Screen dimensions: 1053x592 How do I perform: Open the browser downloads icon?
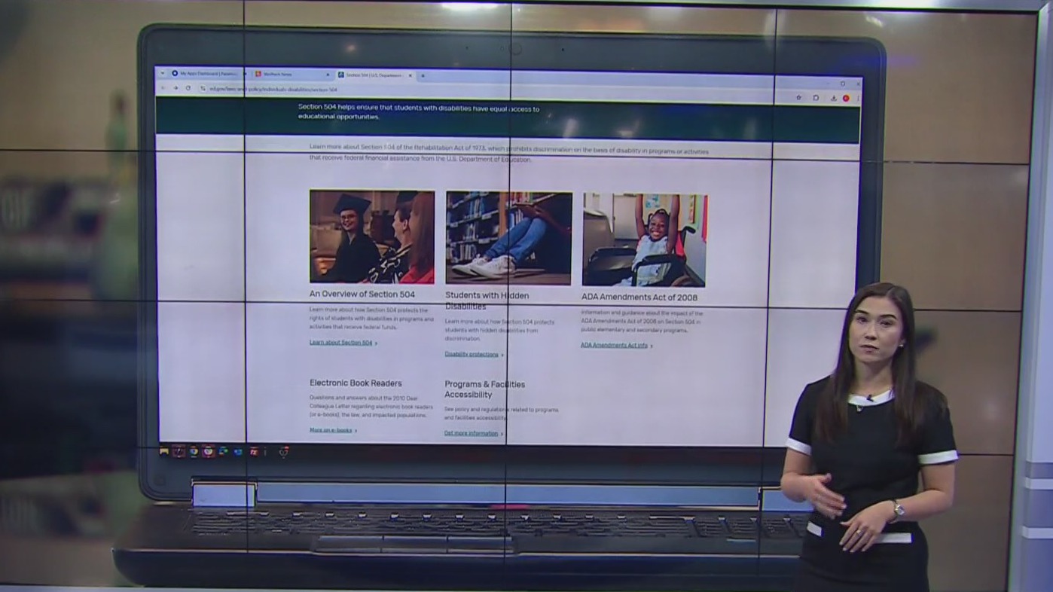tap(834, 98)
